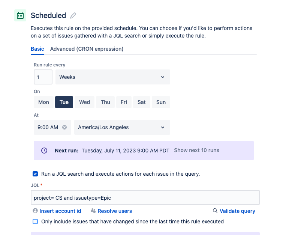Click the magnifier icon for Validate query
Image resolution: width=283 pixels, height=235 pixels.
click(215, 211)
